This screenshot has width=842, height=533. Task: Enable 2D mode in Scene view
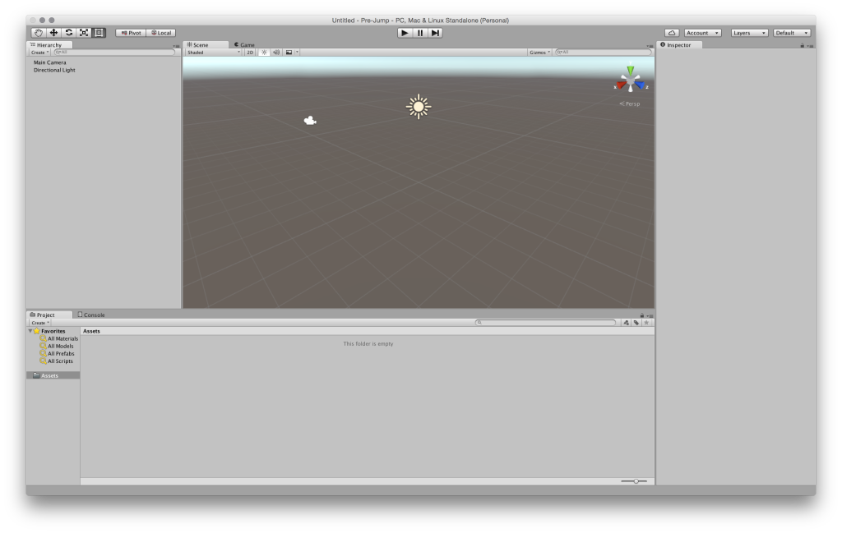click(251, 52)
